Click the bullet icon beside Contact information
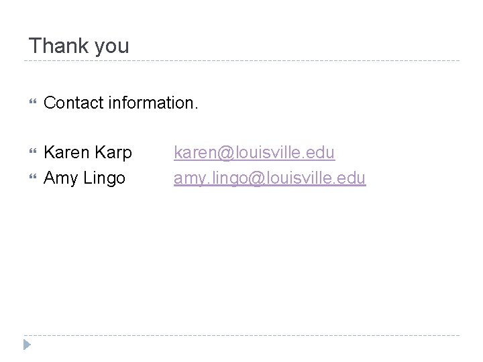483x362 pixels. (33, 103)
